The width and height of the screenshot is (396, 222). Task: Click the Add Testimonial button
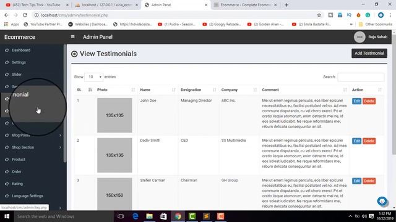coord(369,54)
